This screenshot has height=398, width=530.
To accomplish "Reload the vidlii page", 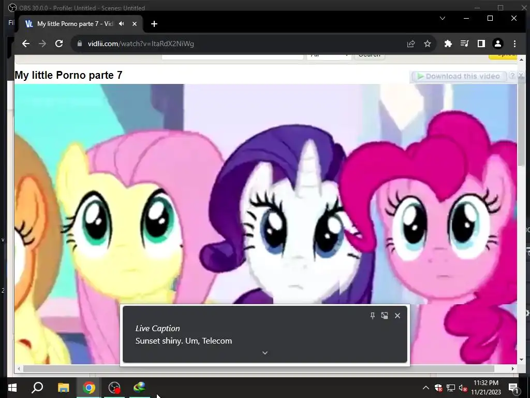I will coord(59,44).
